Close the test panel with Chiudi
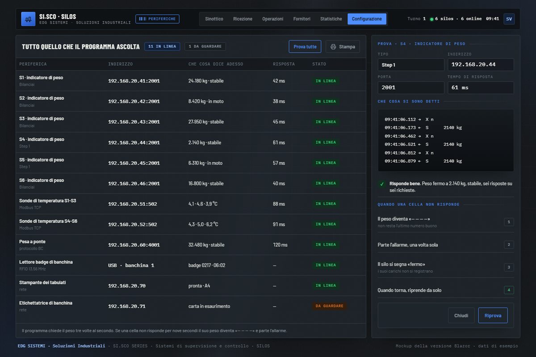 point(461,315)
